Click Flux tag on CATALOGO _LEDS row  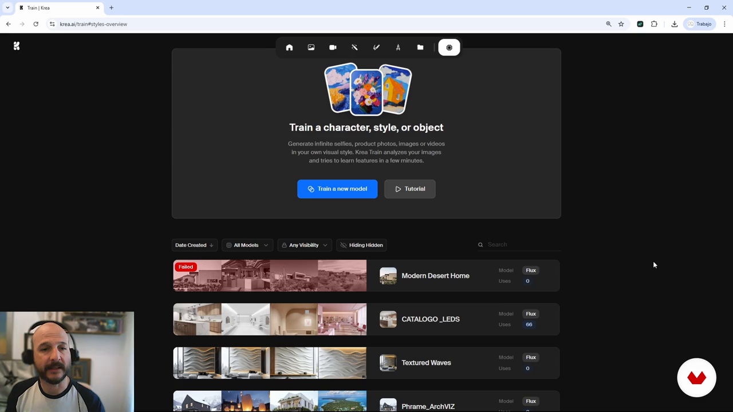tap(531, 314)
